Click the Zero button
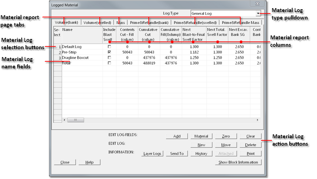This screenshot has height=179, width=317. (x=226, y=136)
